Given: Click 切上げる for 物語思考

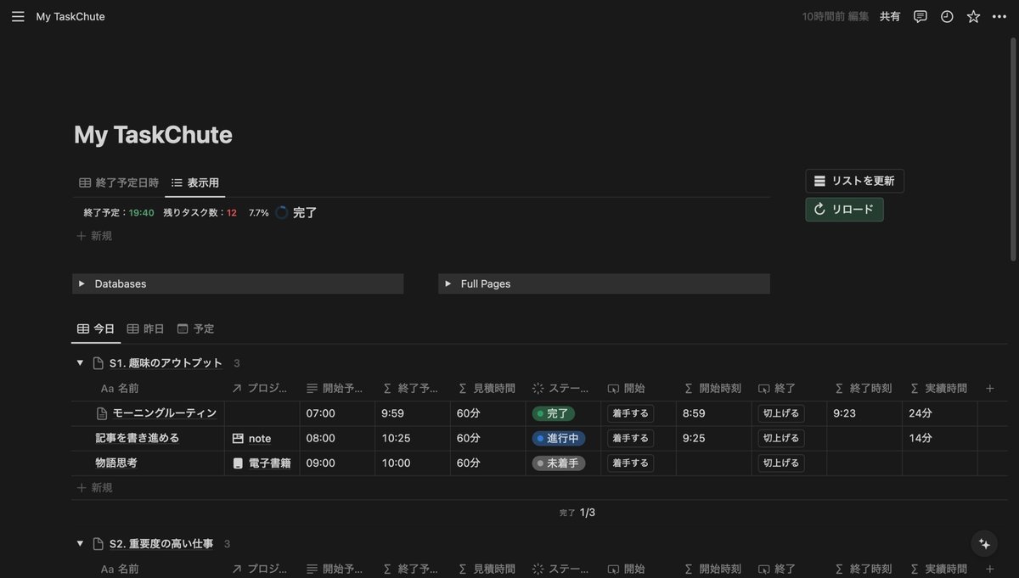Looking at the screenshot, I should [x=781, y=463].
